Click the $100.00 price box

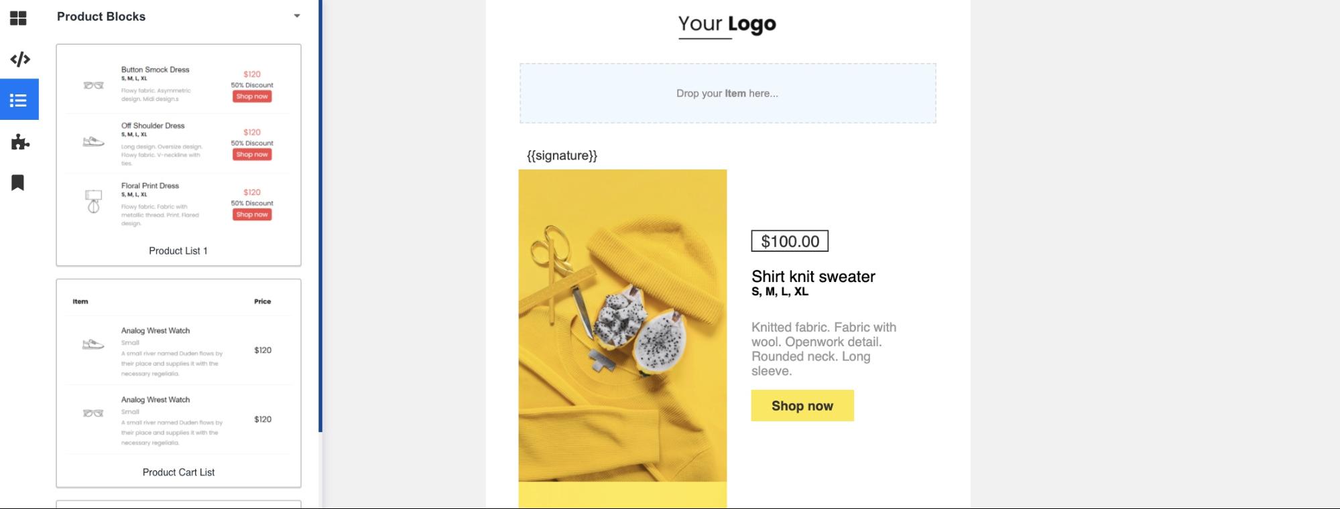pyautogui.click(x=790, y=241)
